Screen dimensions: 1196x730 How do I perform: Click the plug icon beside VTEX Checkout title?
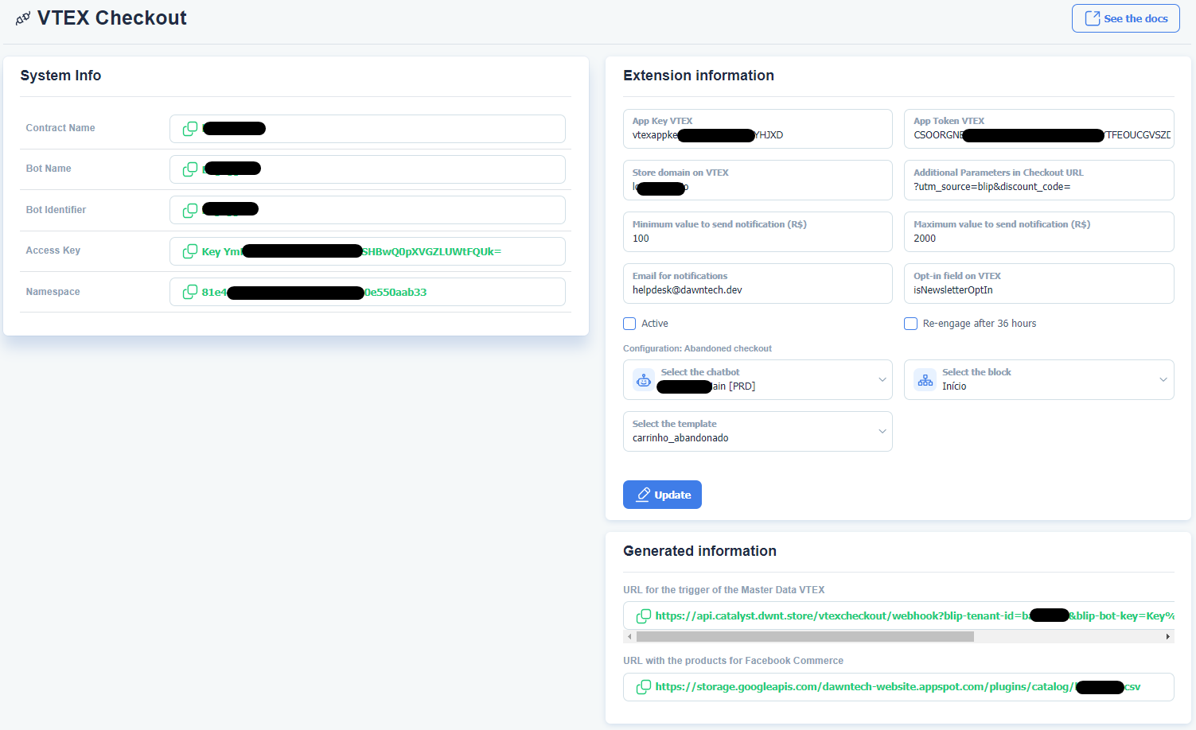point(23,18)
